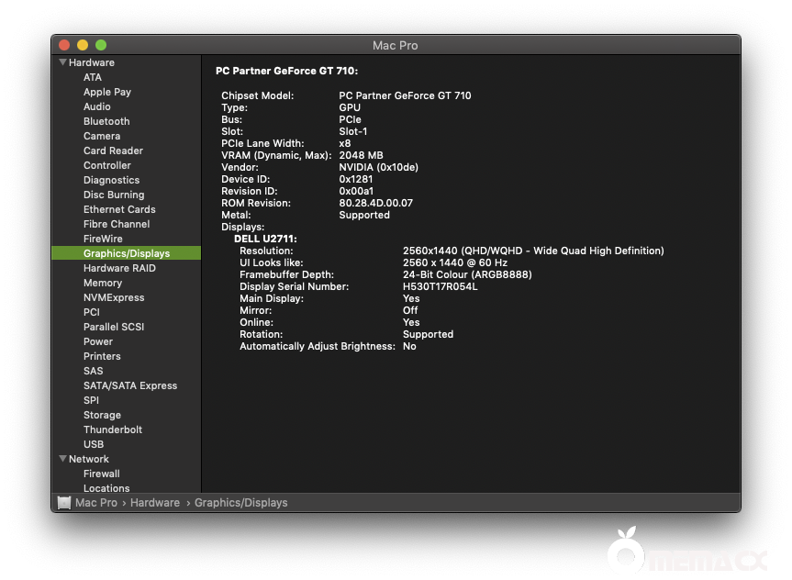Collapse the Network section disclosure triangle
Image resolution: width=792 pixels, height=580 pixels.
pyautogui.click(x=62, y=459)
